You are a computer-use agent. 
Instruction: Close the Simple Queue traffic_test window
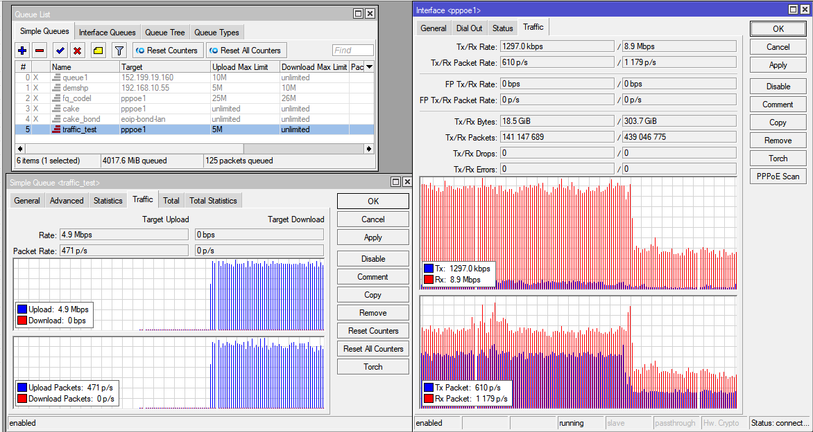407,181
